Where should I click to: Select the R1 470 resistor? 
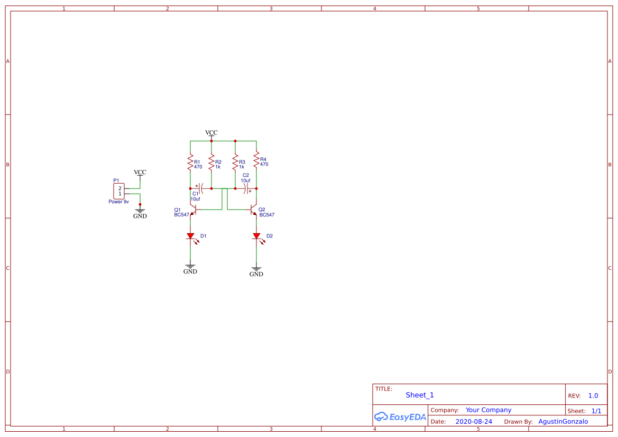click(x=190, y=162)
